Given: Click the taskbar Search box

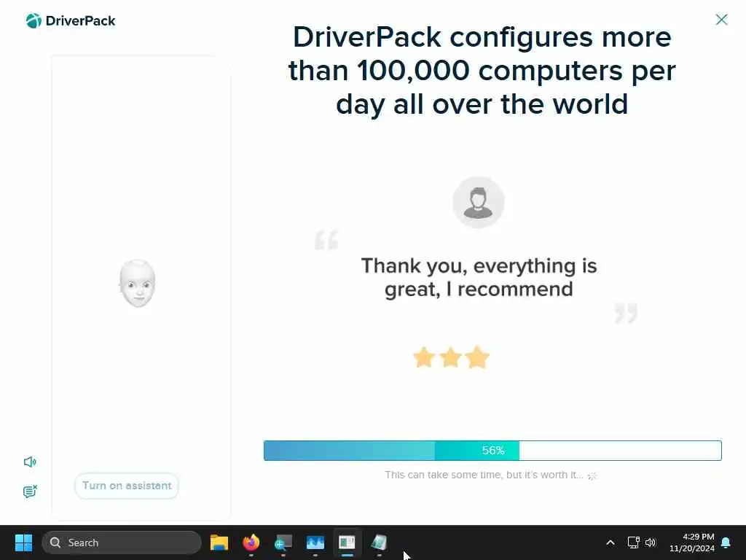Looking at the screenshot, I should [122, 542].
